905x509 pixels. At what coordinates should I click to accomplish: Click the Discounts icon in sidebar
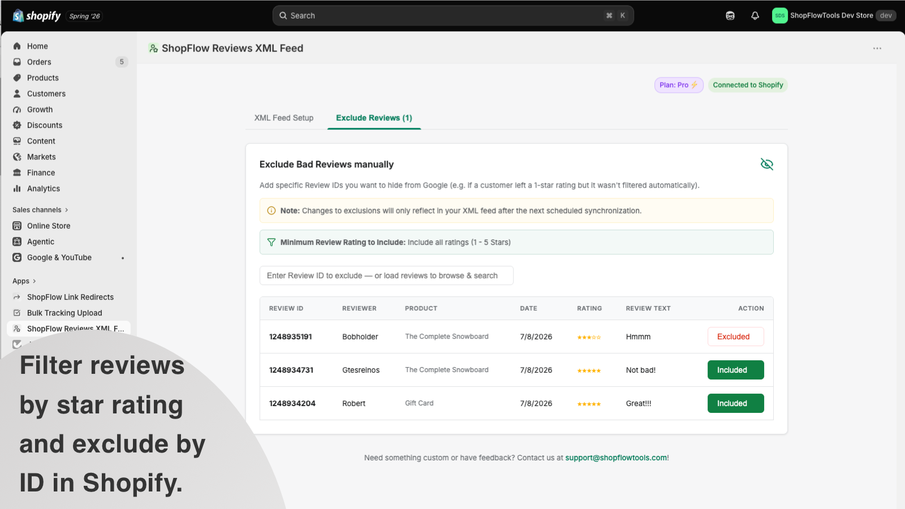tap(17, 126)
